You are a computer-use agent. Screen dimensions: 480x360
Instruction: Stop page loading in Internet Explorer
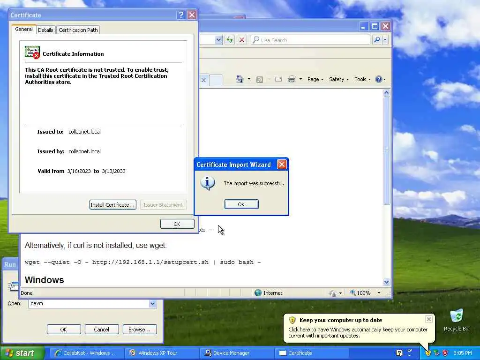(242, 40)
